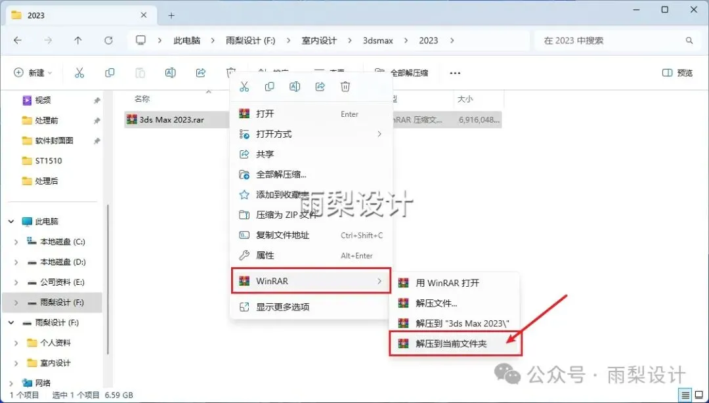This screenshot has height=403, width=709.
Task: Choose 解压文件... in the WinRAR submenu
Action: [455, 303]
